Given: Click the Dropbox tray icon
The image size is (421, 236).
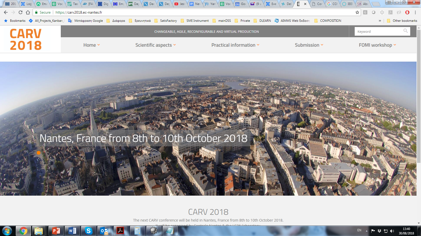Looking at the screenshot, I should pos(379,231).
